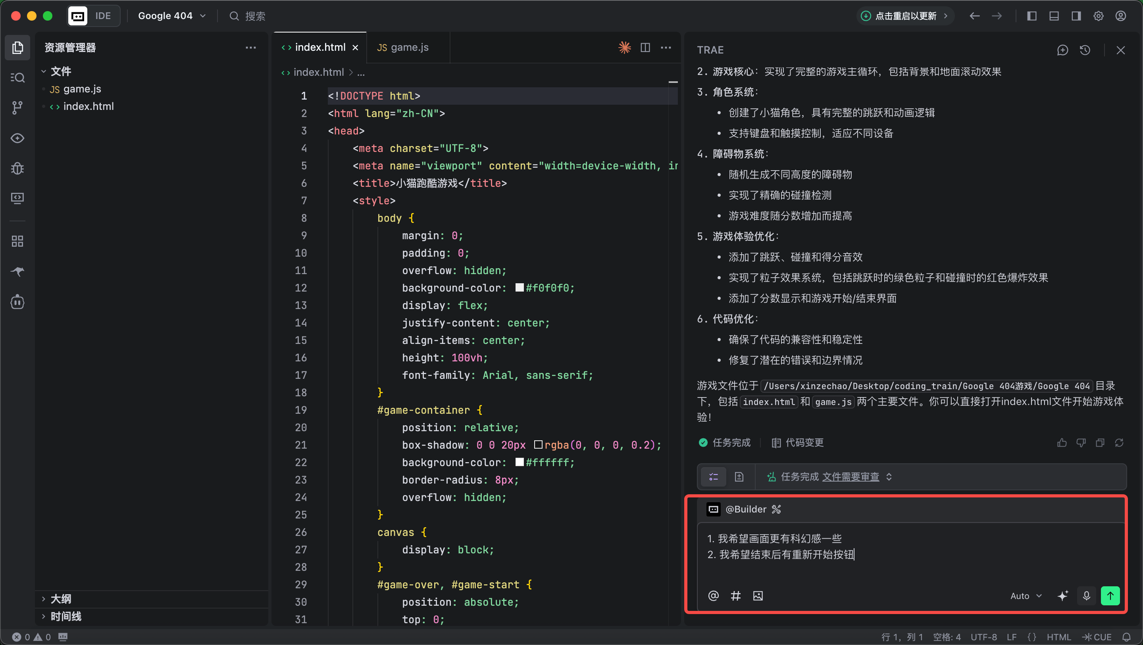The height and width of the screenshot is (645, 1143).
Task: Open the Source Control branch icon
Action: point(17,108)
